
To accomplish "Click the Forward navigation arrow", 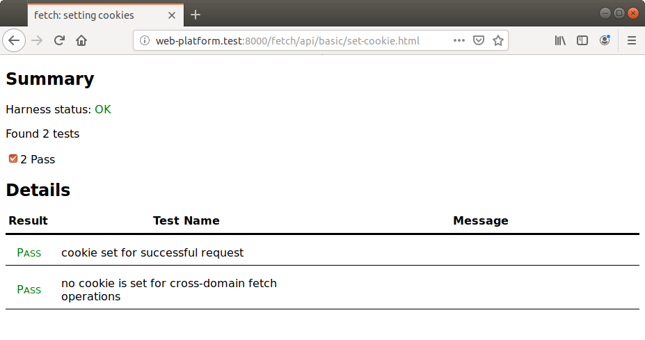I will 38,40.
